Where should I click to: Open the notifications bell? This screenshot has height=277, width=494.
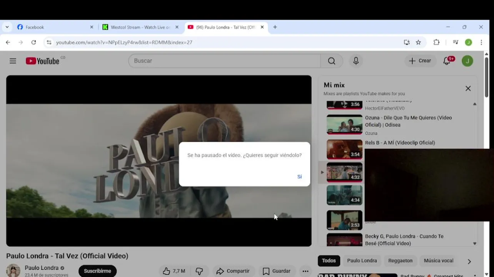coord(447,61)
